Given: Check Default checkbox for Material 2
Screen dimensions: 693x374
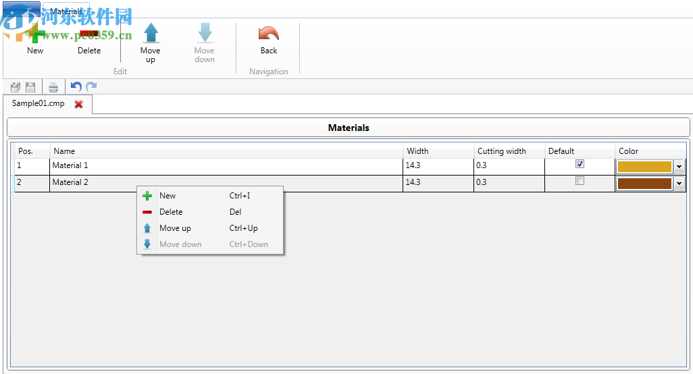Looking at the screenshot, I should point(580,181).
